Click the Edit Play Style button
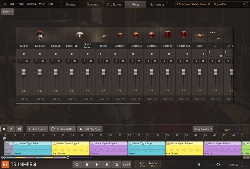 point(90,129)
